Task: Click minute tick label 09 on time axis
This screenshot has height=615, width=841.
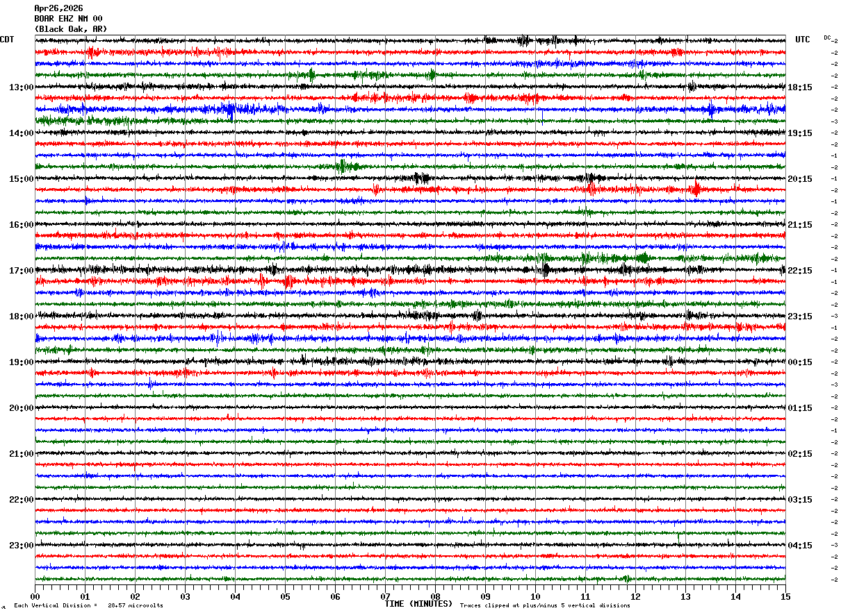Action: click(485, 596)
